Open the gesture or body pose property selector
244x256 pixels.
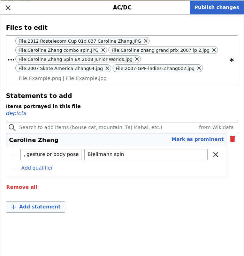(51, 155)
